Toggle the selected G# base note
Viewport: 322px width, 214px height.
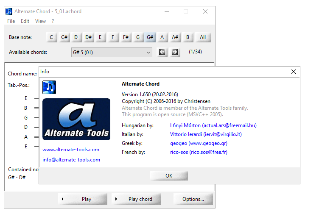click(150, 37)
